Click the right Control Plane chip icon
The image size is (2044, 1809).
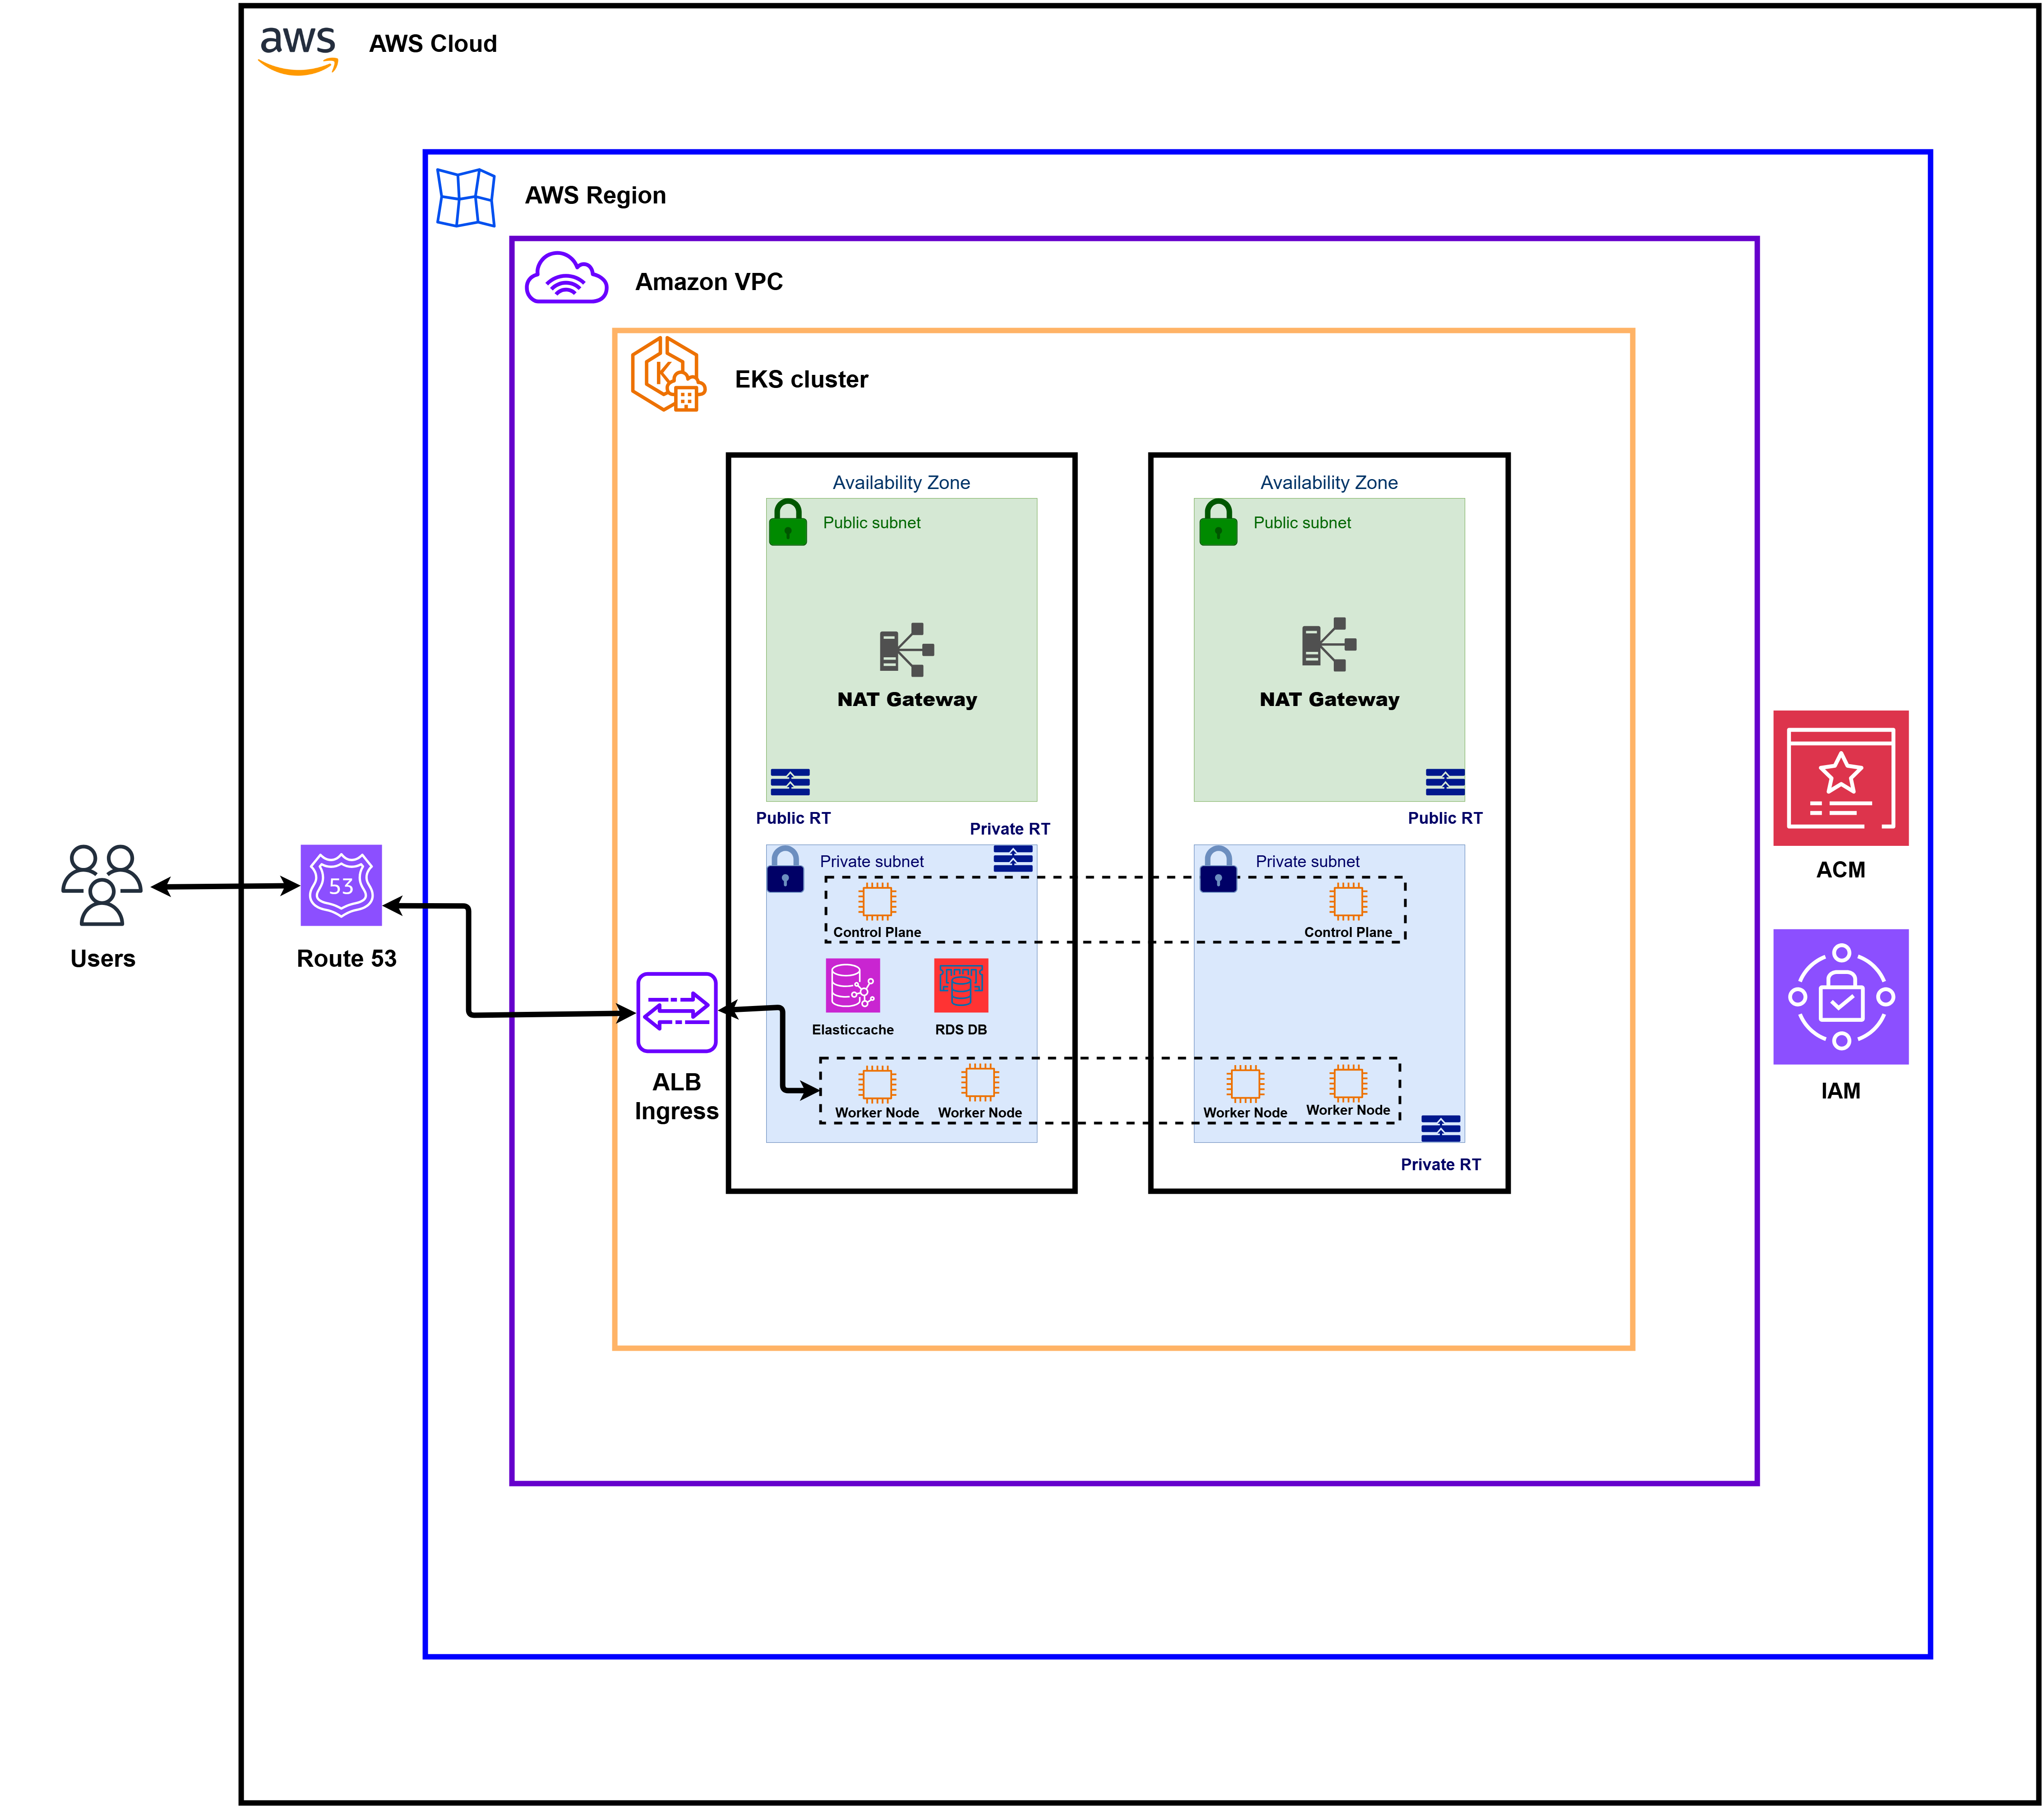1348,902
